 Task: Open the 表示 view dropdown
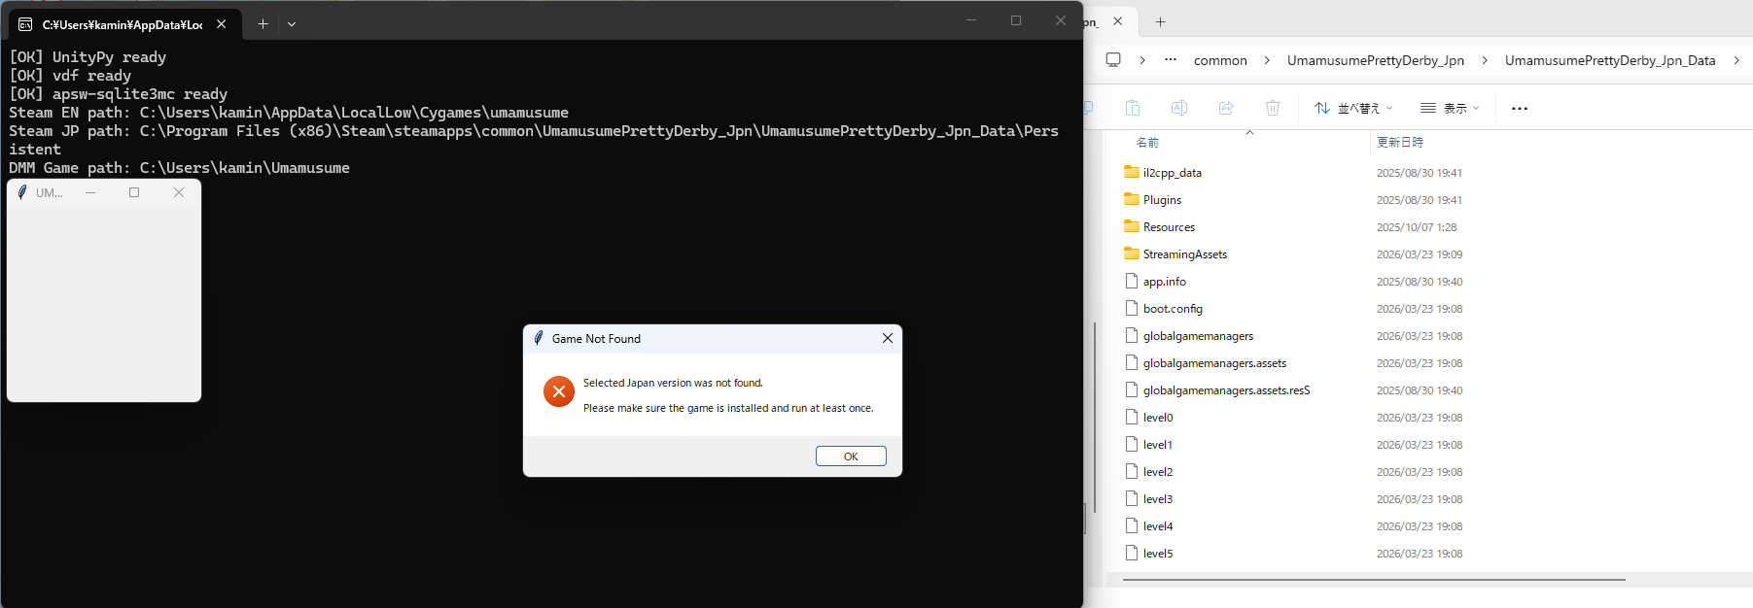click(1450, 108)
